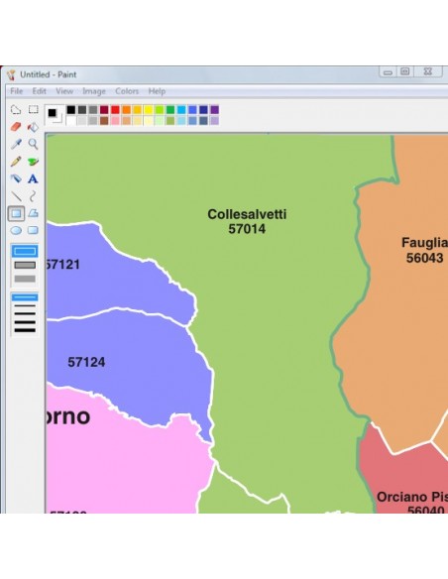Image resolution: width=448 pixels, height=579 pixels.
Task: Pick the lavender color swatch
Action: pyautogui.click(x=215, y=120)
